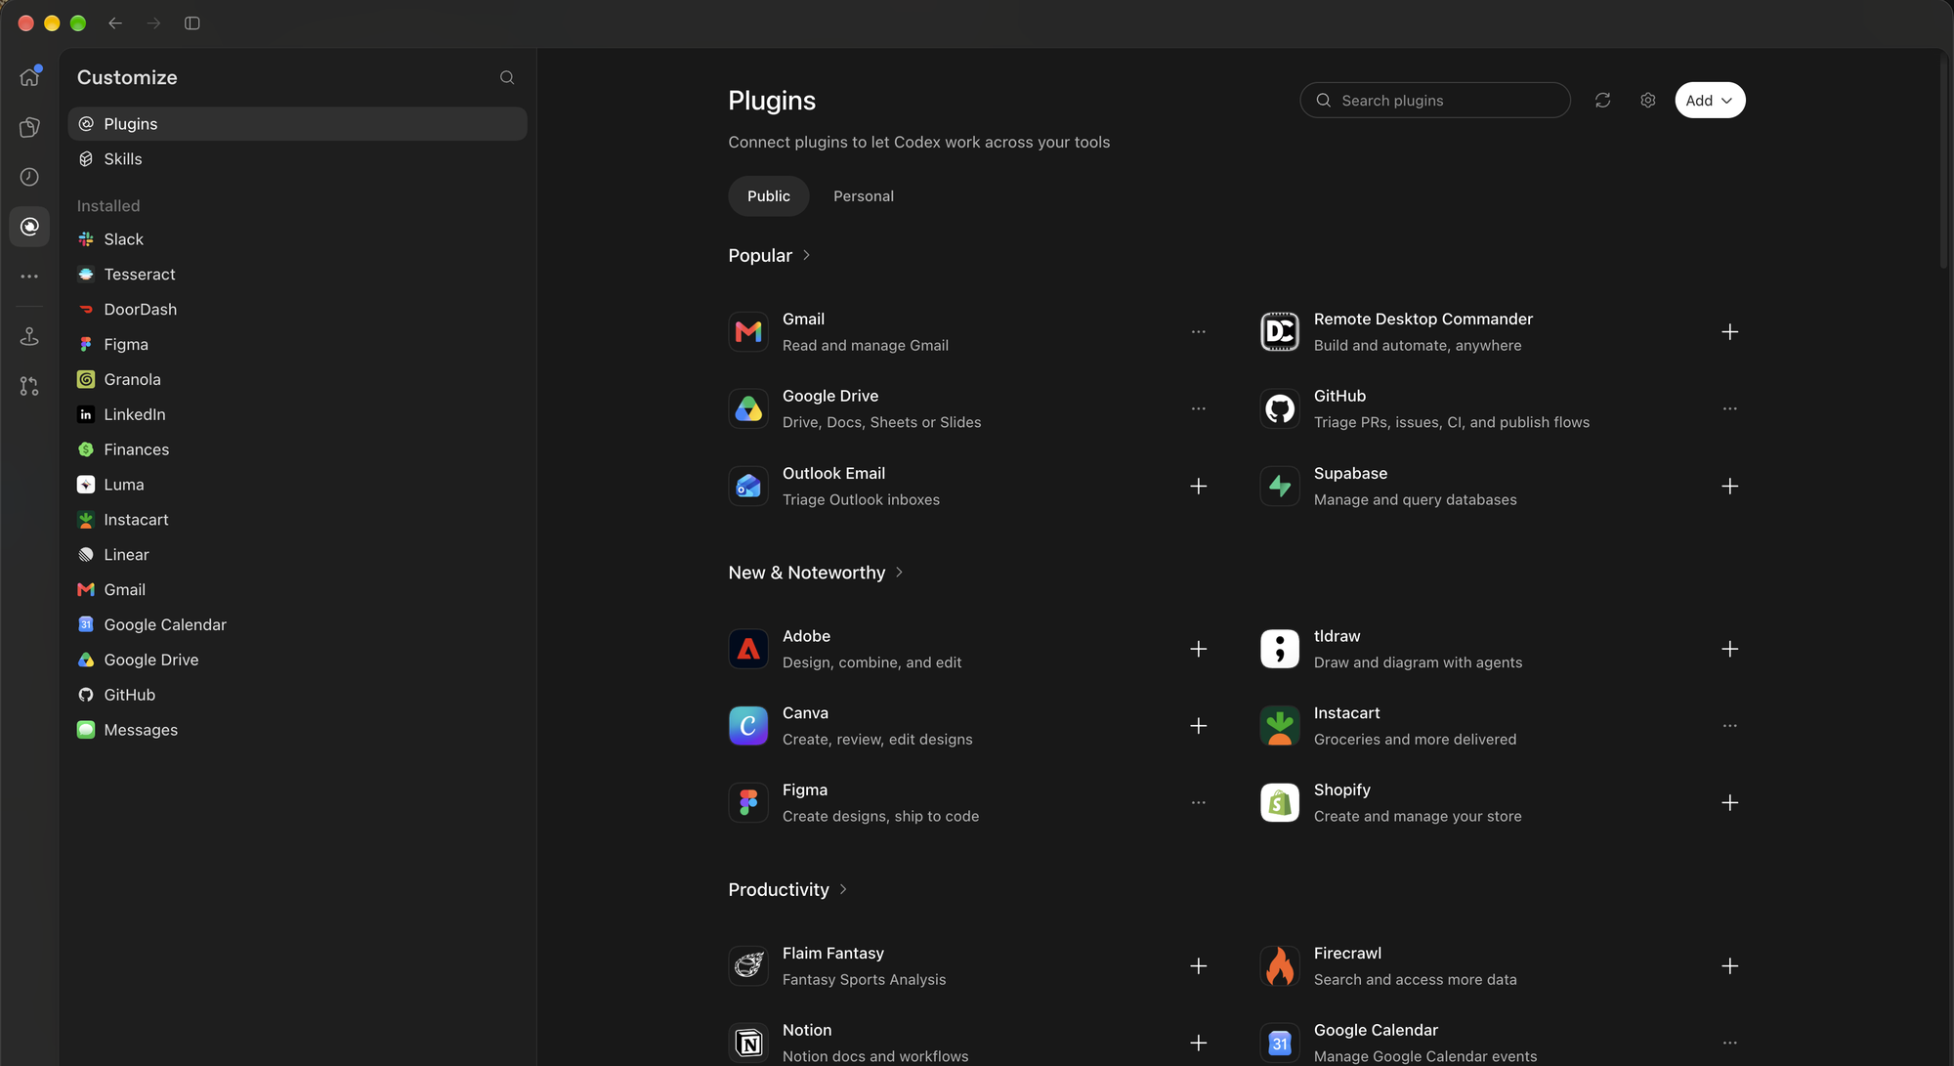Expand the New & Noteworthy section
The width and height of the screenshot is (1954, 1066).
click(x=899, y=573)
